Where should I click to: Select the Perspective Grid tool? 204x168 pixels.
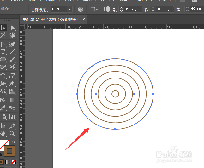tap(12, 91)
